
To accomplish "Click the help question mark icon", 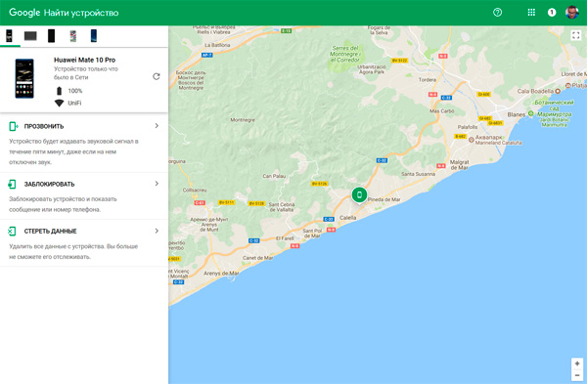I will (x=497, y=13).
